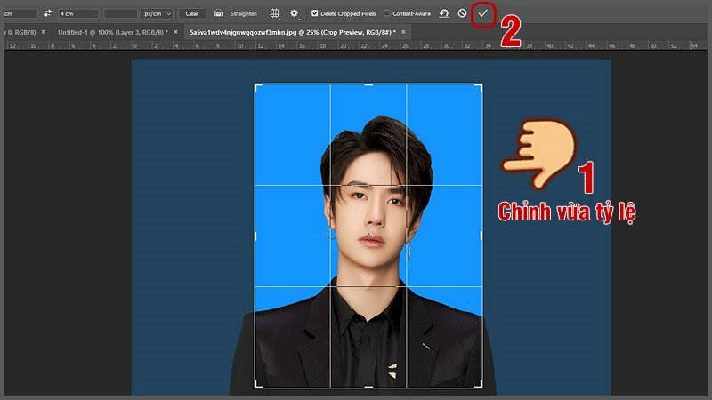Click the bottom-left crop corner handle
This screenshot has width=712, height=400.
coord(256,386)
